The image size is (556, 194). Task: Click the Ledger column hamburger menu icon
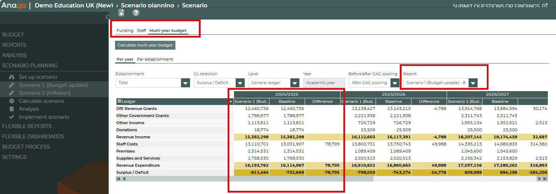point(119,101)
